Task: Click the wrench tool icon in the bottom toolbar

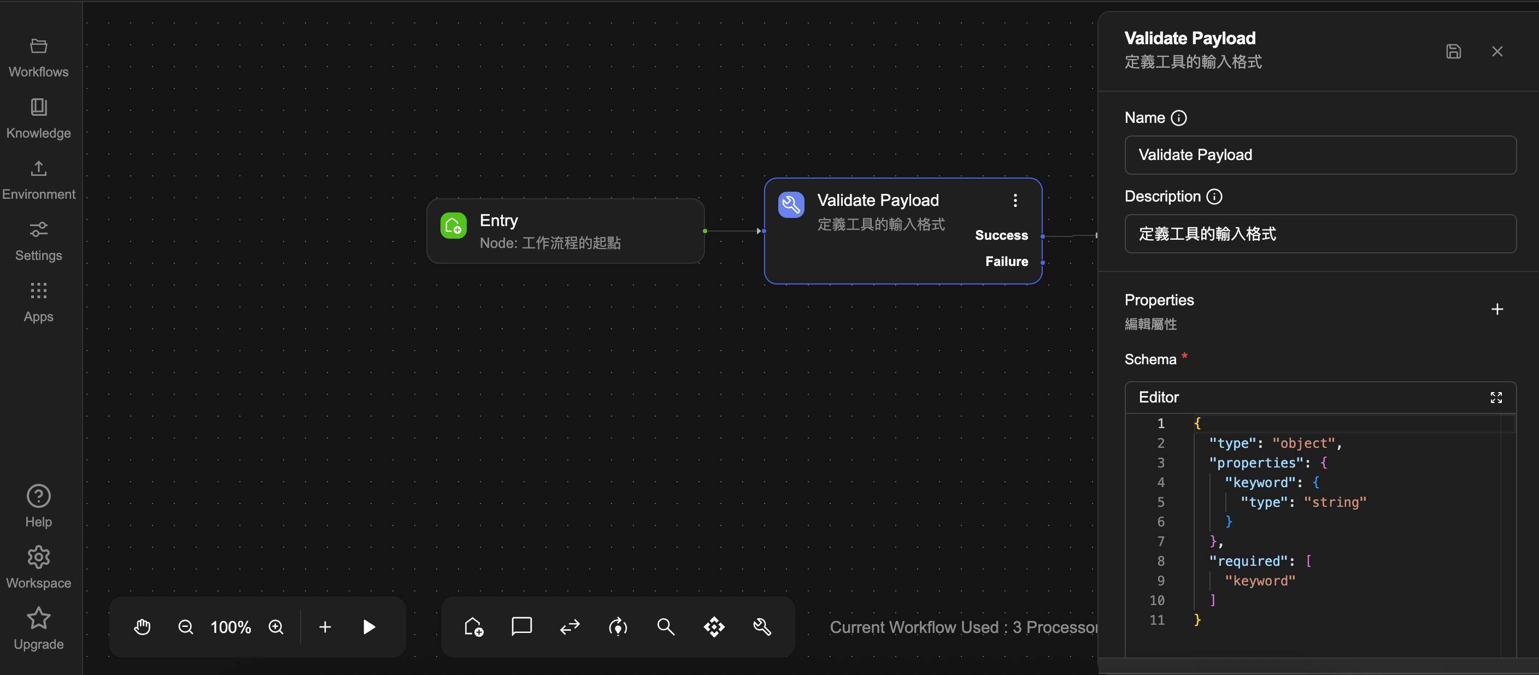Action: coord(762,626)
